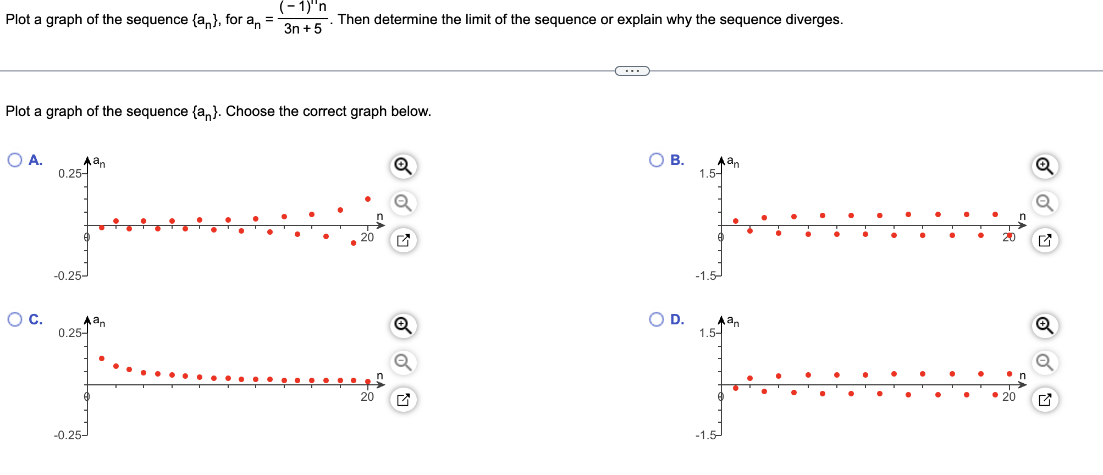The height and width of the screenshot is (475, 1103).
Task: Select answer choice D radio button
Action: (x=655, y=320)
